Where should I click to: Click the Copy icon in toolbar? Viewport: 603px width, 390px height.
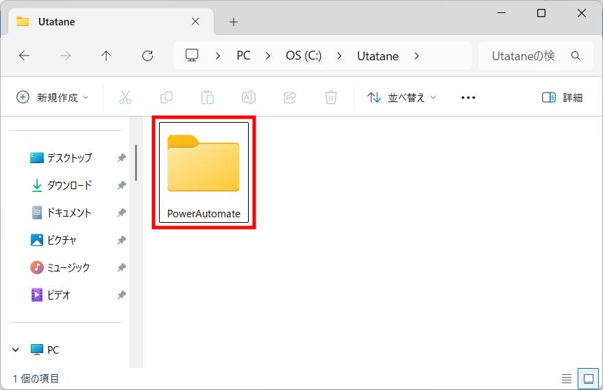click(167, 97)
